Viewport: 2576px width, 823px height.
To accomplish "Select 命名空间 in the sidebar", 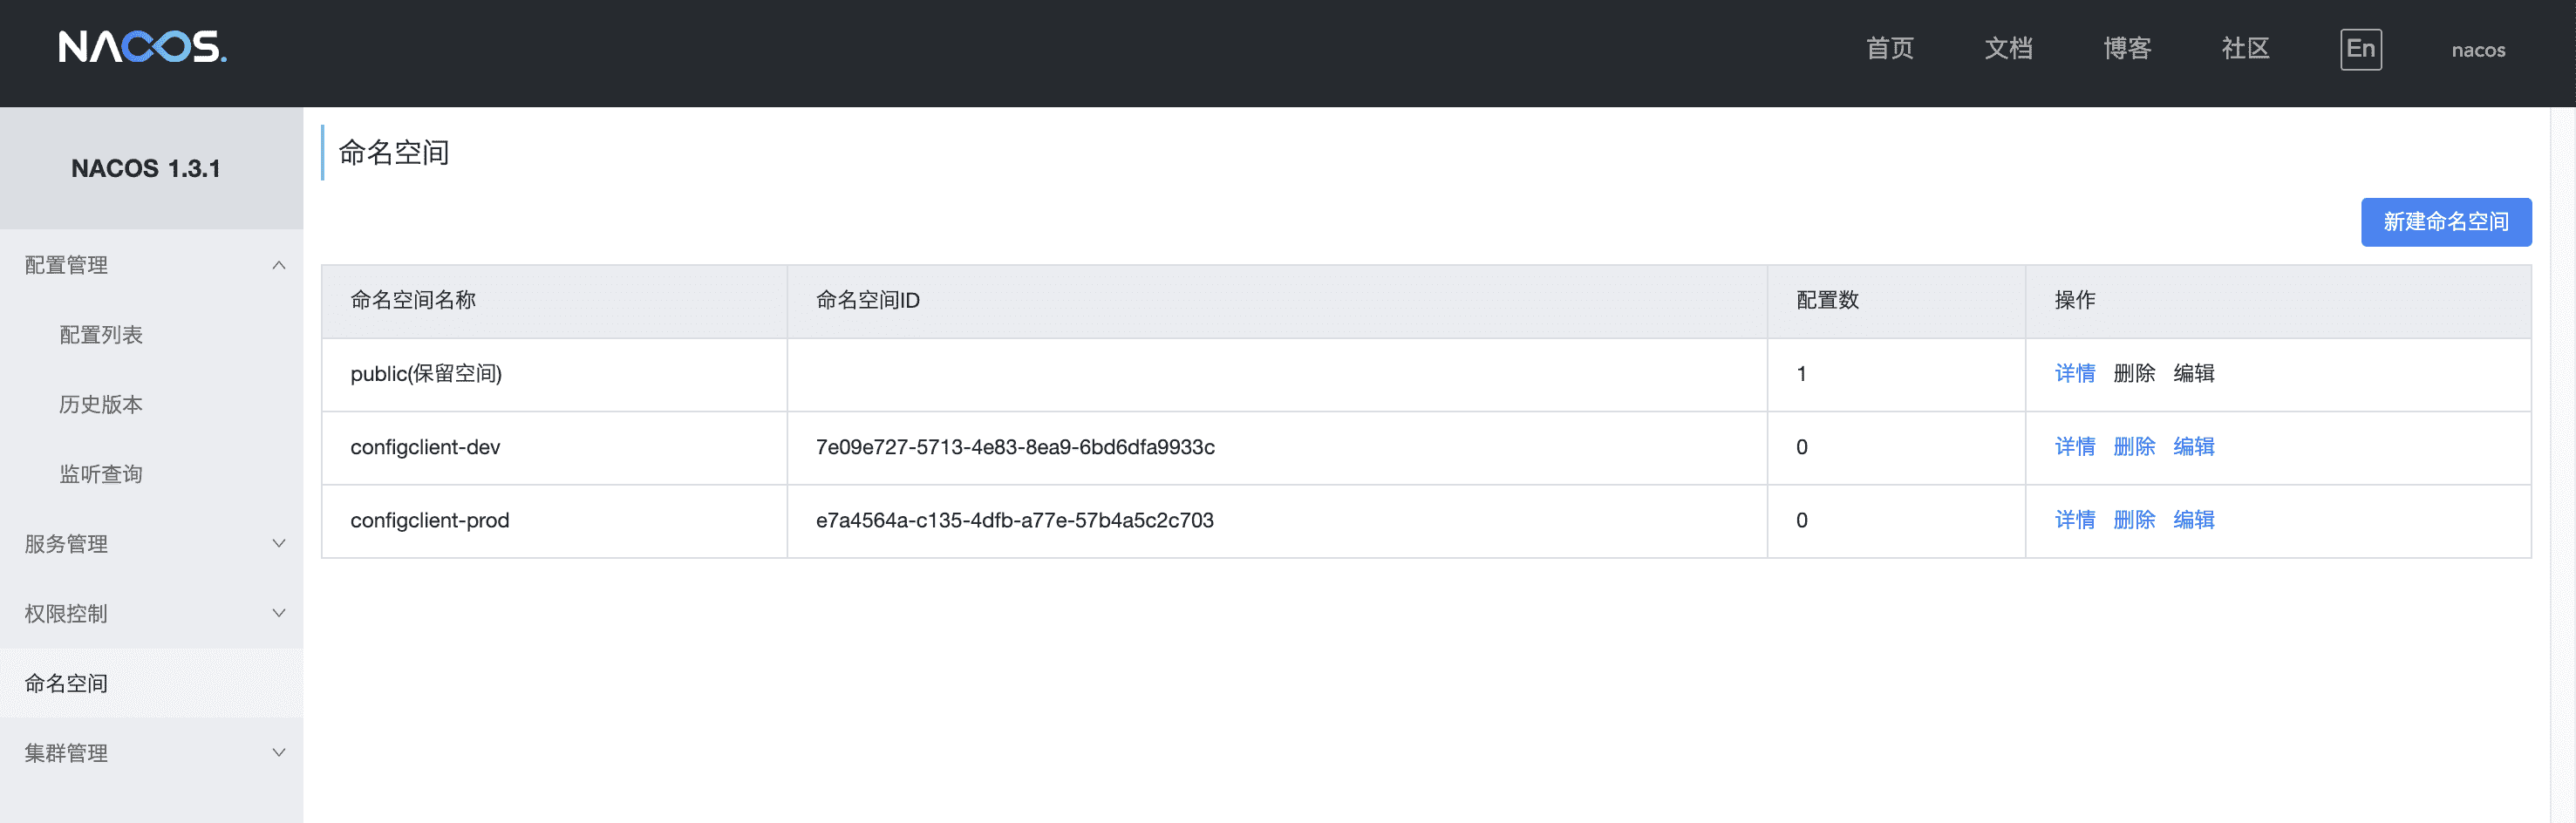I will coord(66,683).
